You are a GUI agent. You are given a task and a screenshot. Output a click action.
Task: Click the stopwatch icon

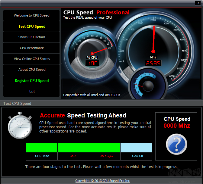20,125
